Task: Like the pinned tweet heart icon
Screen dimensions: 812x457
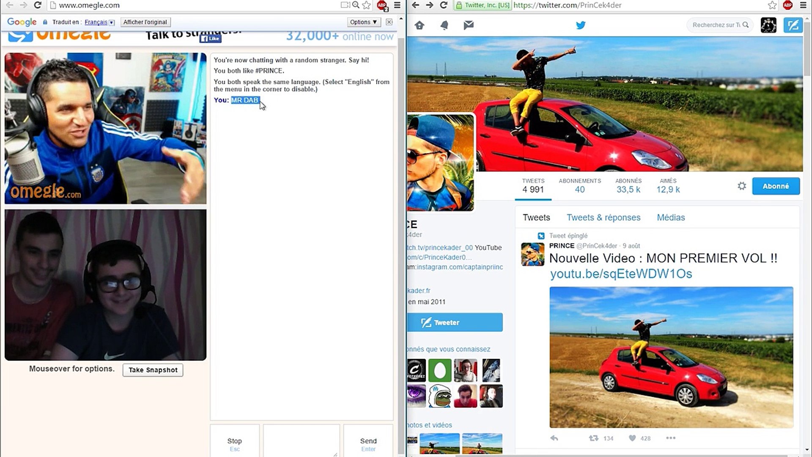Action: point(632,438)
